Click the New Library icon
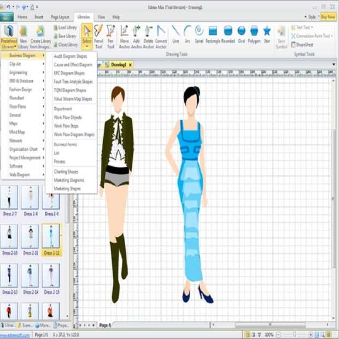Image resolution: width=339 pixels, height=339 pixels. tap(23, 37)
